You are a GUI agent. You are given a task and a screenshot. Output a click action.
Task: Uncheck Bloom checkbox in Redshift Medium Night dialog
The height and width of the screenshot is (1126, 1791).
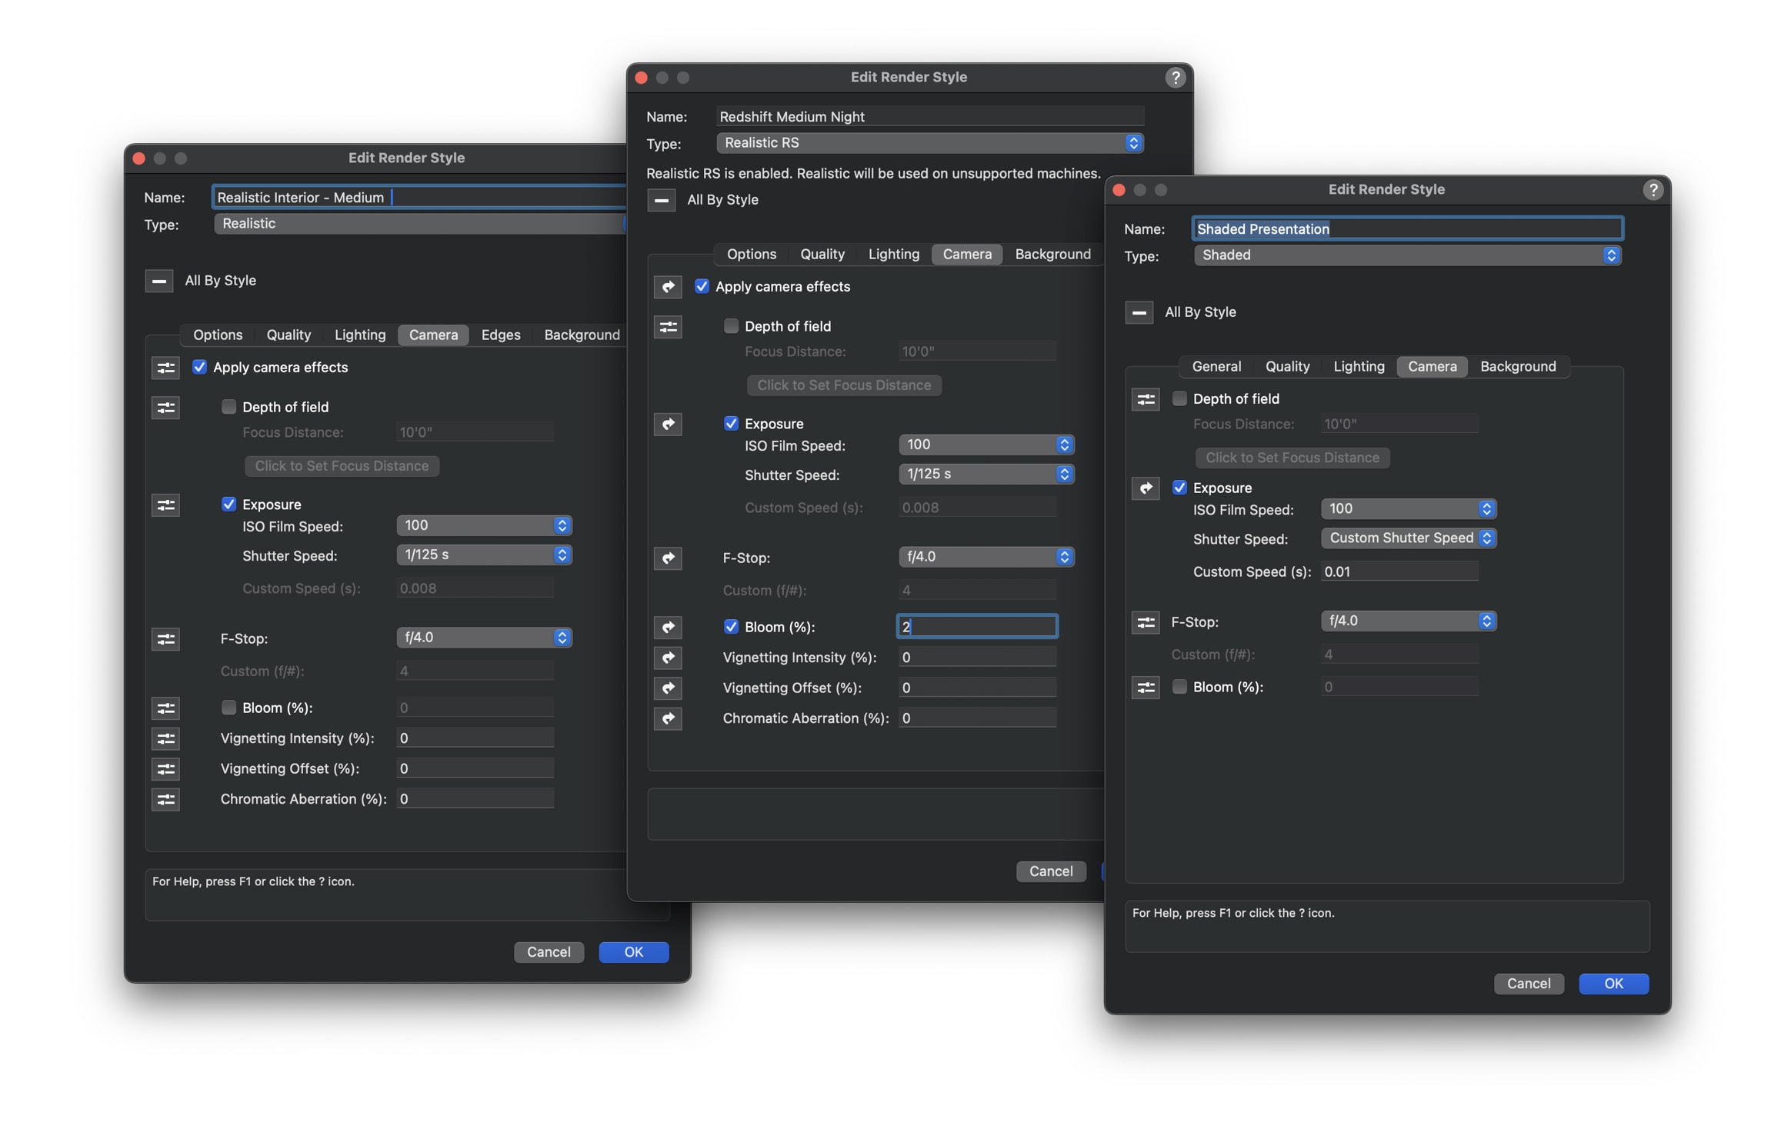tap(731, 628)
